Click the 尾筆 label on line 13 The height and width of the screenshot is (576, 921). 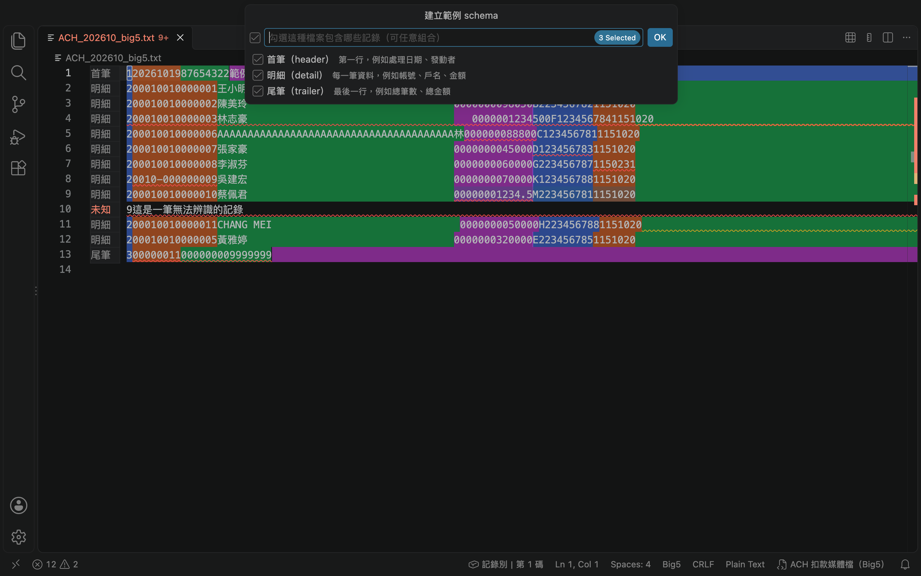[x=100, y=255]
